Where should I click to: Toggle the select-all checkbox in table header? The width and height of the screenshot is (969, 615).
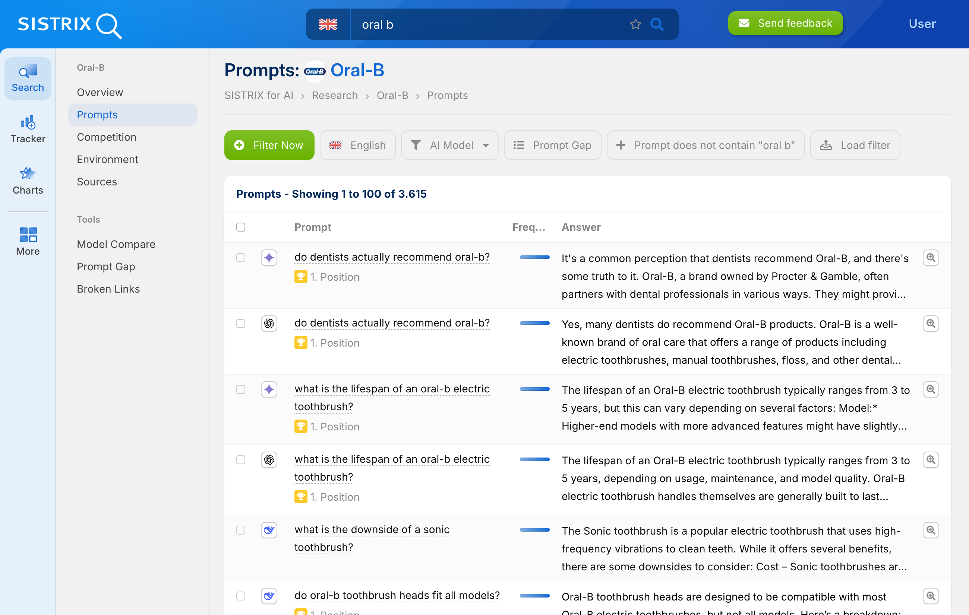click(x=241, y=227)
